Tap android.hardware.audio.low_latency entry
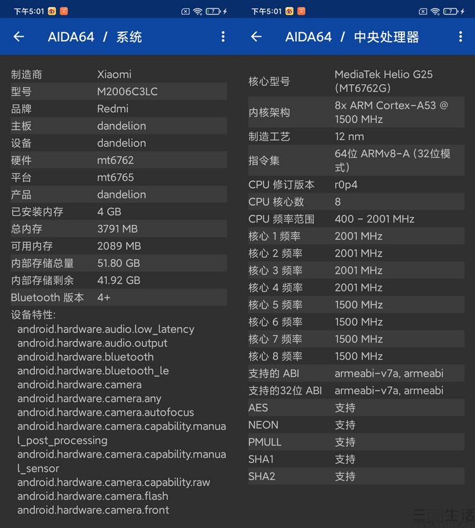The width and height of the screenshot is (475, 528). coord(106,329)
